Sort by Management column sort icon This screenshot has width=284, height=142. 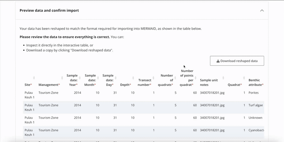coord(62,78)
